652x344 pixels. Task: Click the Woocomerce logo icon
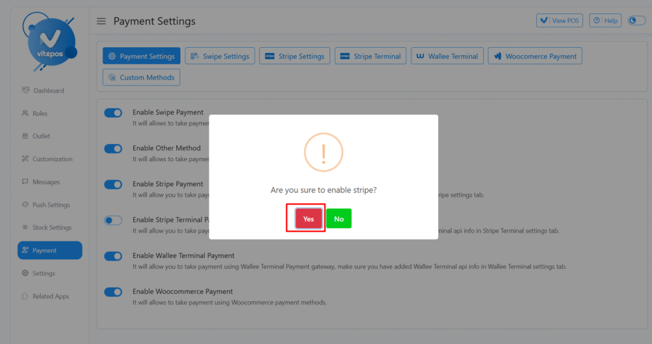pyautogui.click(x=498, y=55)
